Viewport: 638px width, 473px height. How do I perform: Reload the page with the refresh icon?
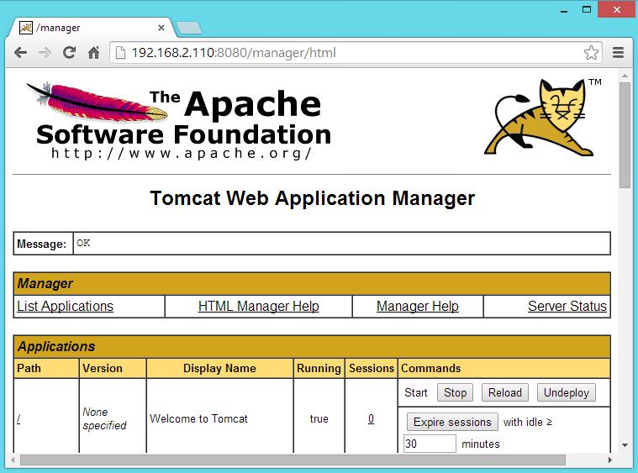coord(69,52)
